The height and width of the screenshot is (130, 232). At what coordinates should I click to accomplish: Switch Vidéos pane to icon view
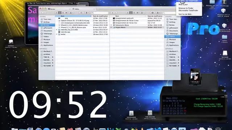point(128,13)
